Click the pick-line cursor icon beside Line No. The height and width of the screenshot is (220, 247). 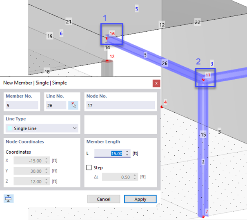tap(73, 105)
